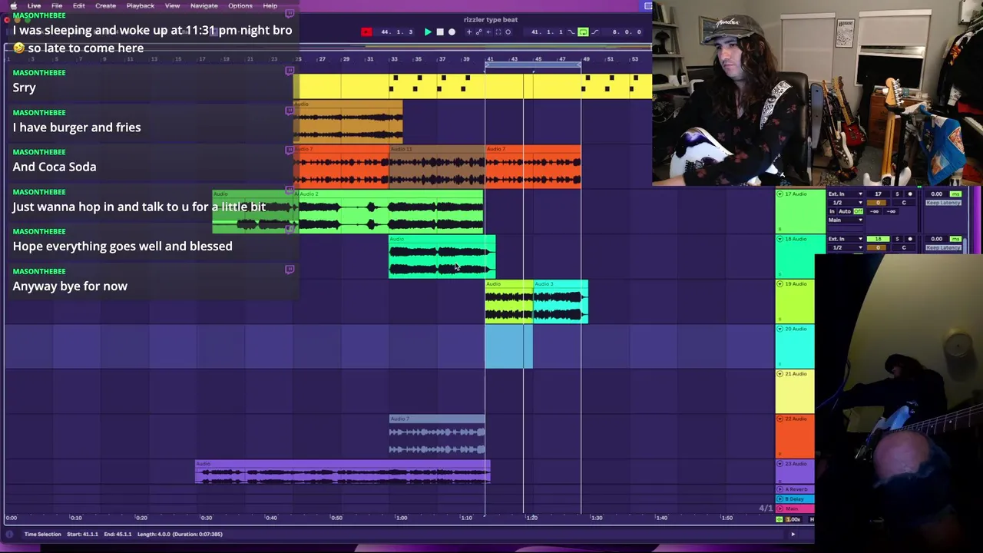Image resolution: width=983 pixels, height=553 pixels.
Task: Arm recording on track 18
Action: 910,239
